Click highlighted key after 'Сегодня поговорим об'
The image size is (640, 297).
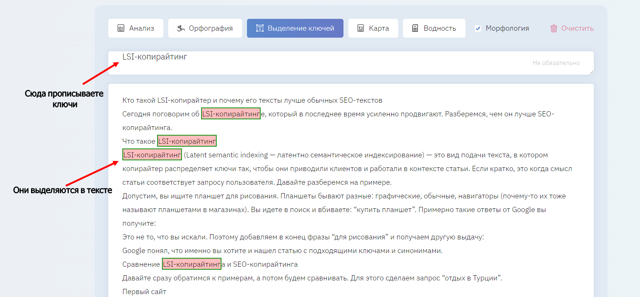231,114
